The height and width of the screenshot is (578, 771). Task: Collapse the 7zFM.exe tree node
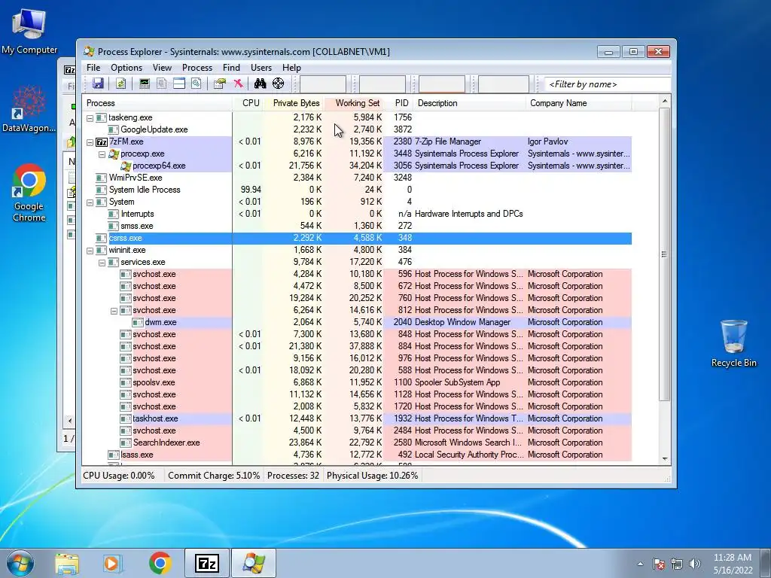[90, 142]
